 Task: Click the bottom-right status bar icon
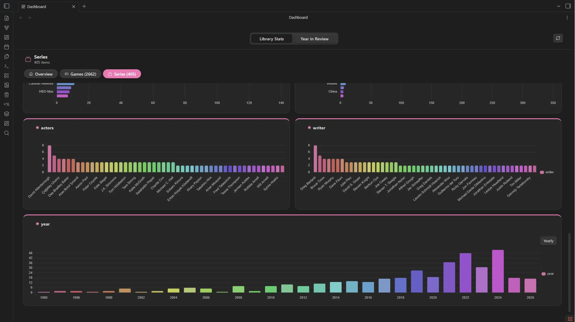(570, 319)
